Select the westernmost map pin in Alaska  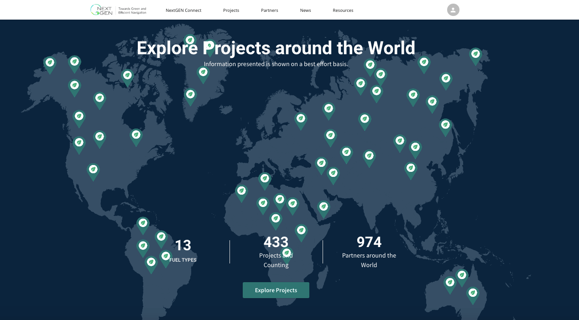click(x=50, y=63)
